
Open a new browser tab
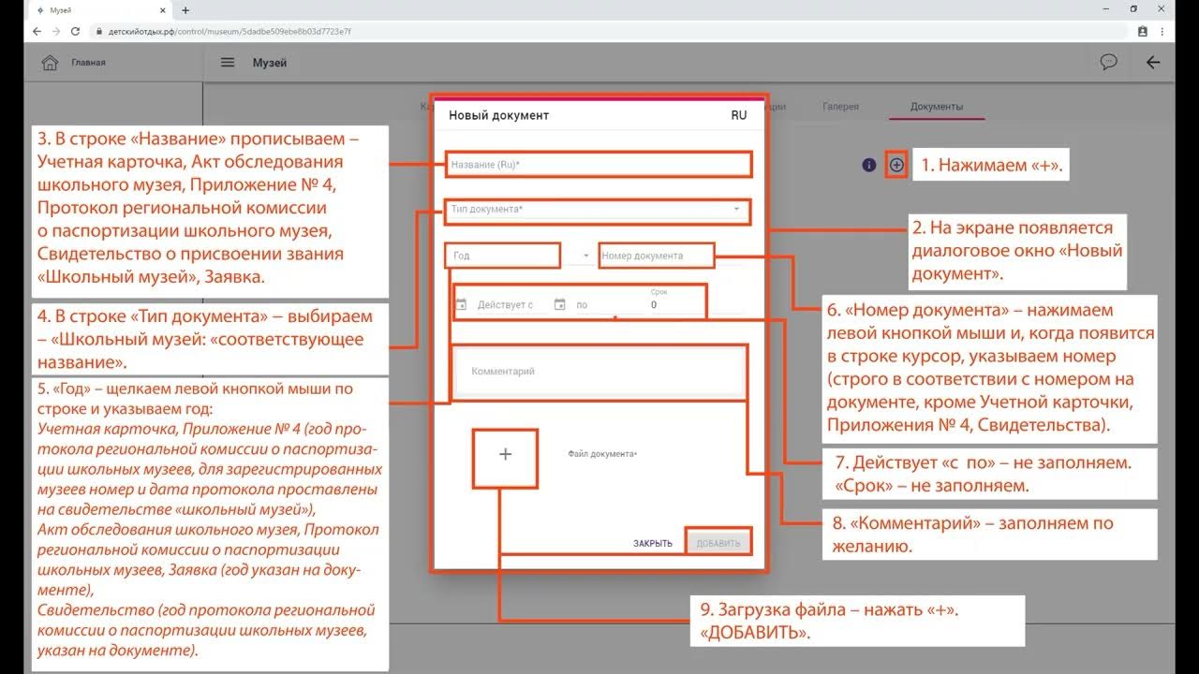click(185, 10)
